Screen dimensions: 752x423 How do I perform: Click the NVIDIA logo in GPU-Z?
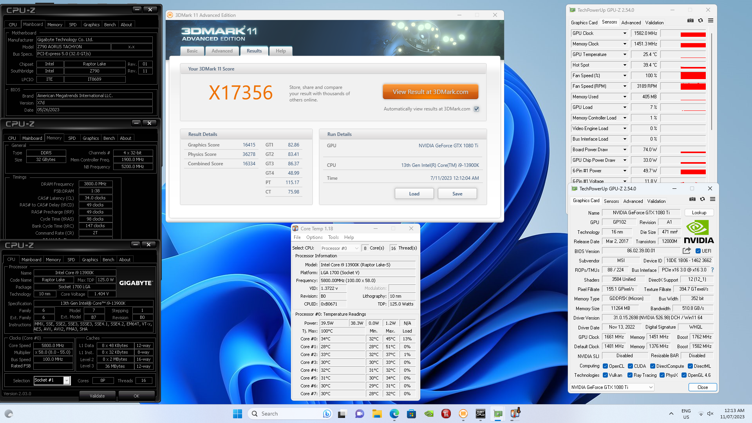click(699, 232)
